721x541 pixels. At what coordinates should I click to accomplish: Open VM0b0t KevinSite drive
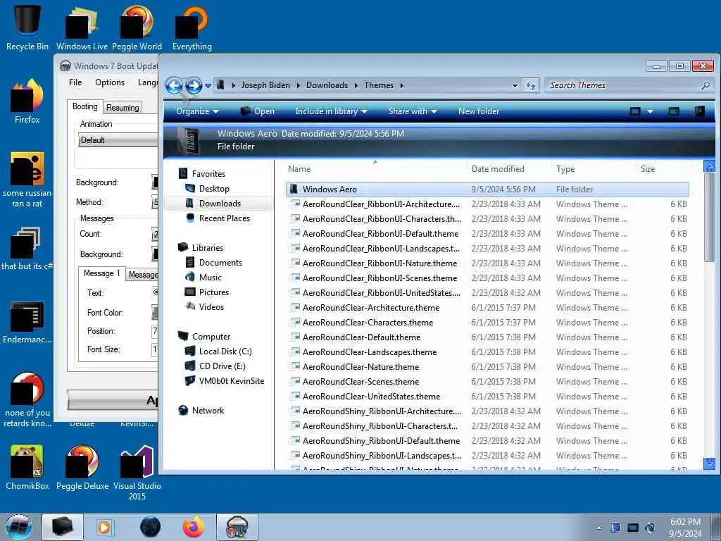tap(231, 381)
